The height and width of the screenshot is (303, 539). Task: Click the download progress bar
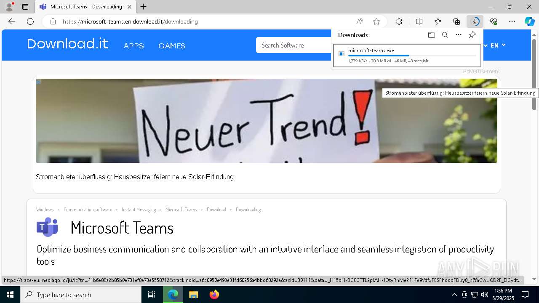[x=412, y=56]
